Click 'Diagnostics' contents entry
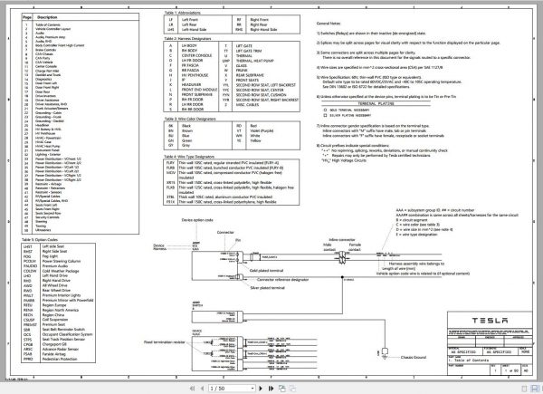 click(x=43, y=79)
